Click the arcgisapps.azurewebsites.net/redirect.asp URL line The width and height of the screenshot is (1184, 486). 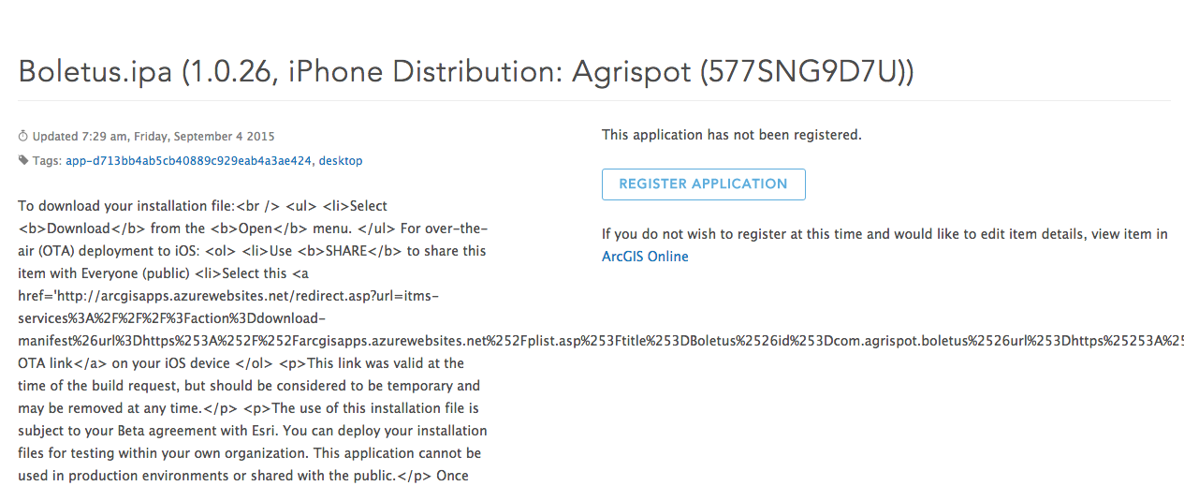(x=228, y=296)
